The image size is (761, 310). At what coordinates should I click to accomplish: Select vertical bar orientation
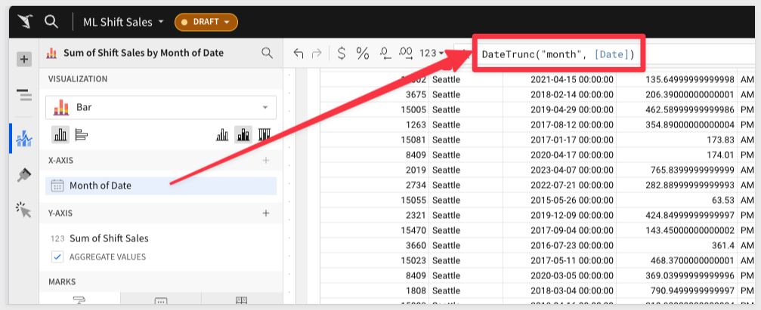(60, 135)
